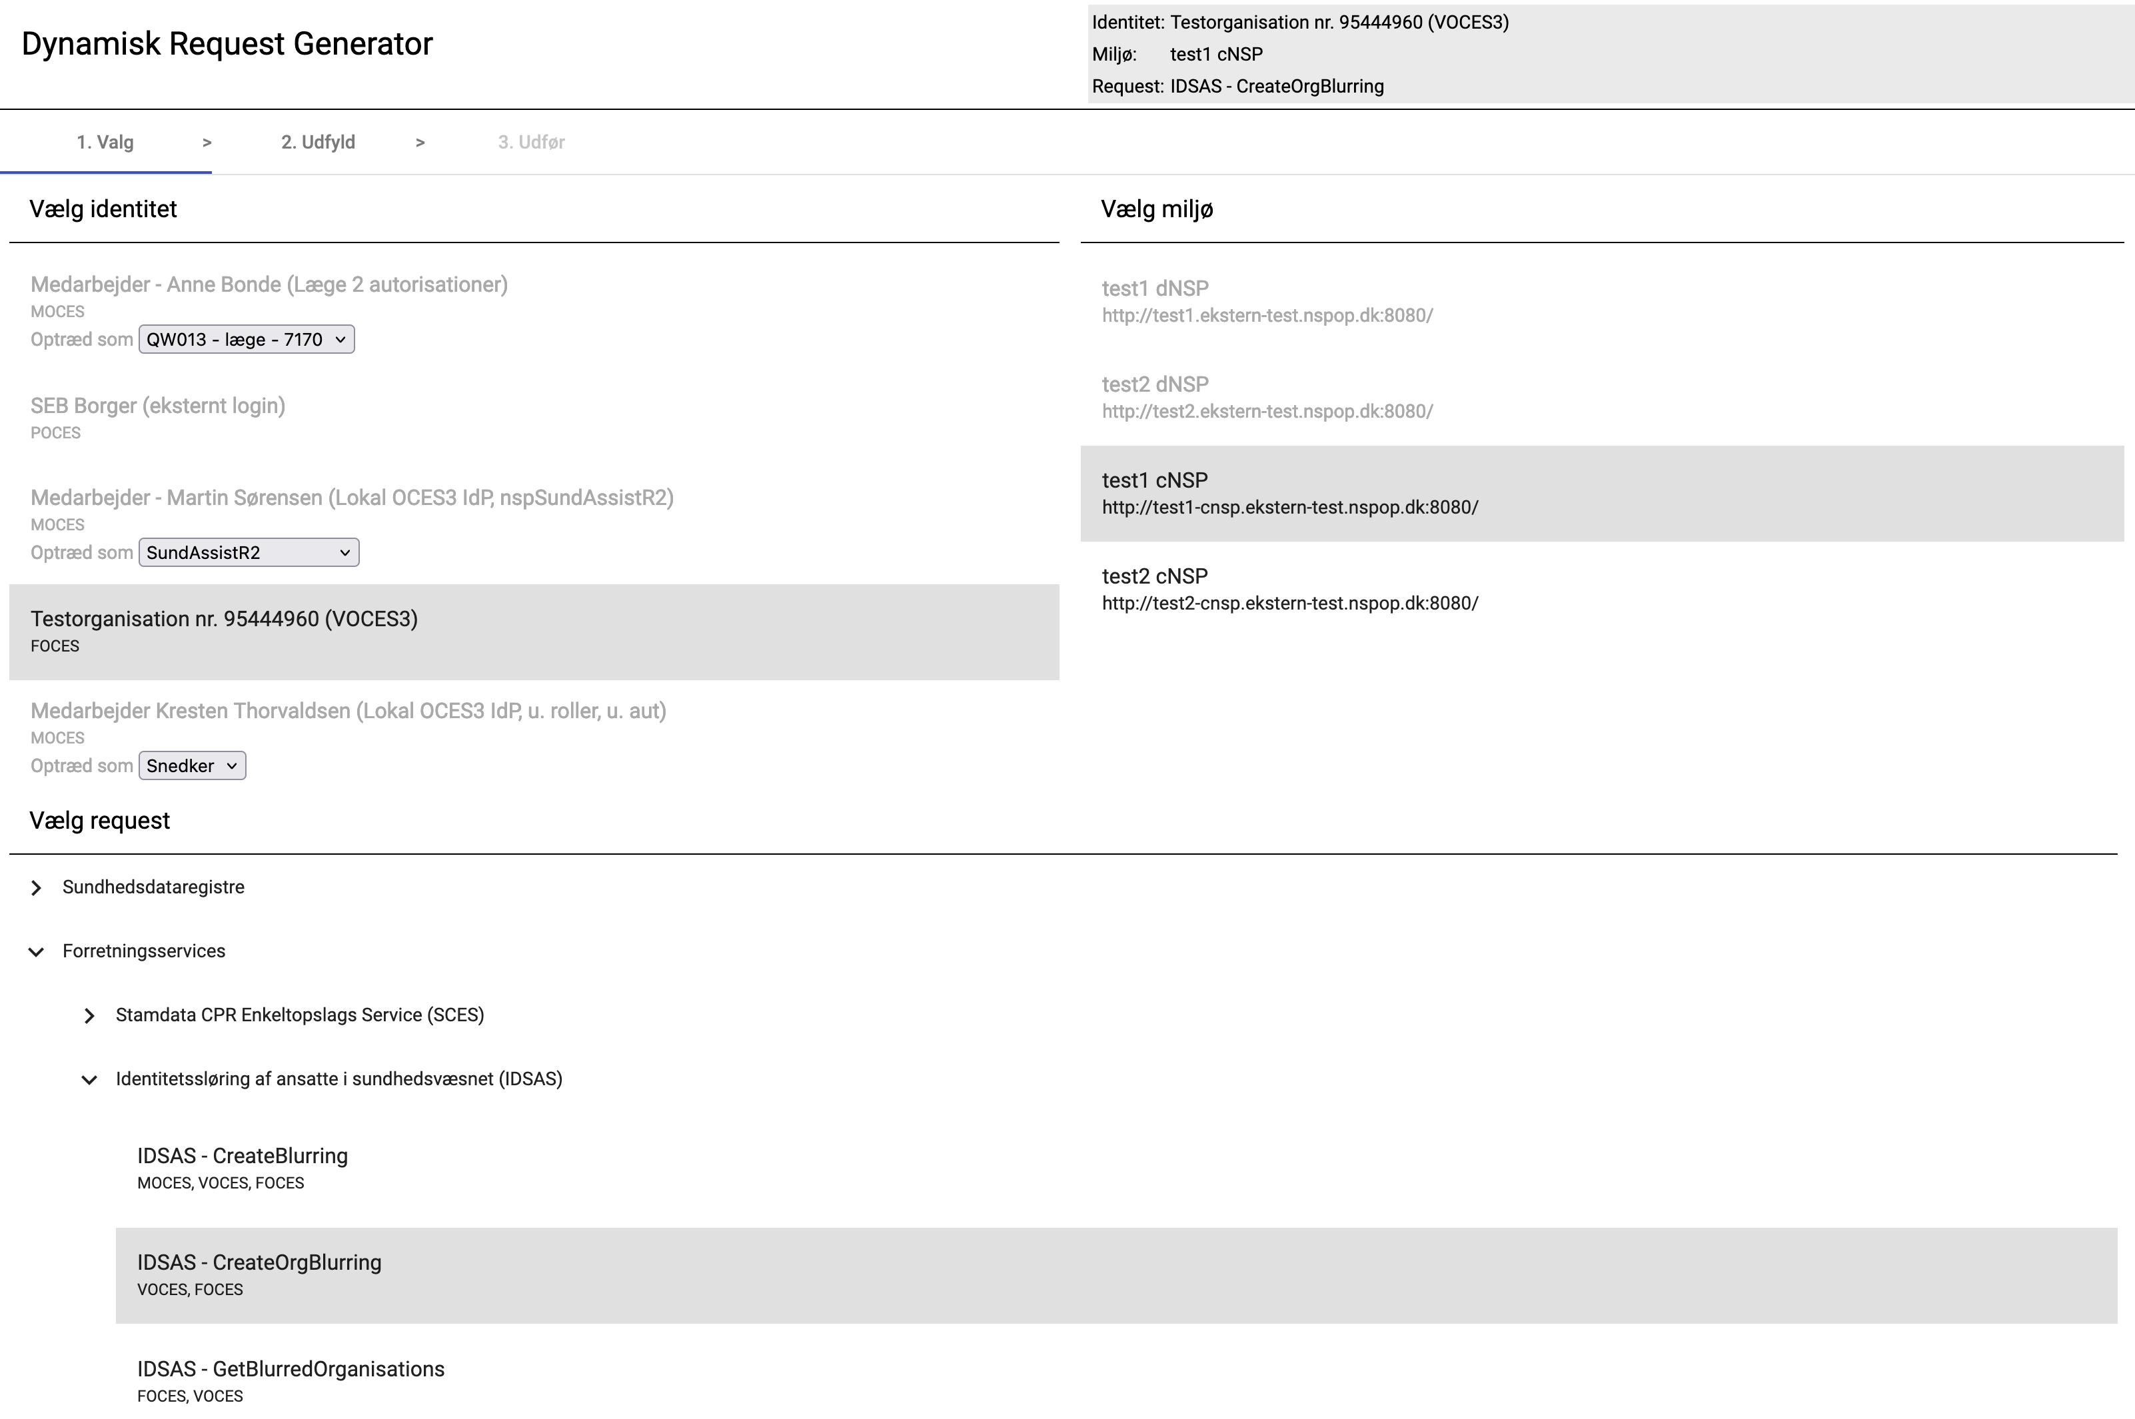Select the IDSAS - CreateBlurring request
This screenshot has width=2135, height=1419.
pyautogui.click(x=243, y=1157)
